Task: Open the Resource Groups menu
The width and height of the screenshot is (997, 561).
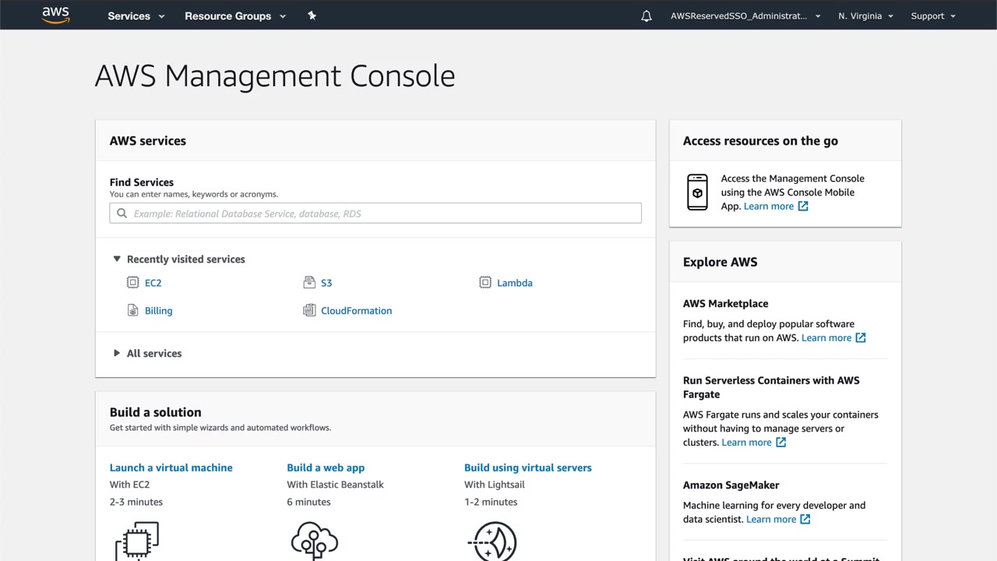Action: (235, 16)
